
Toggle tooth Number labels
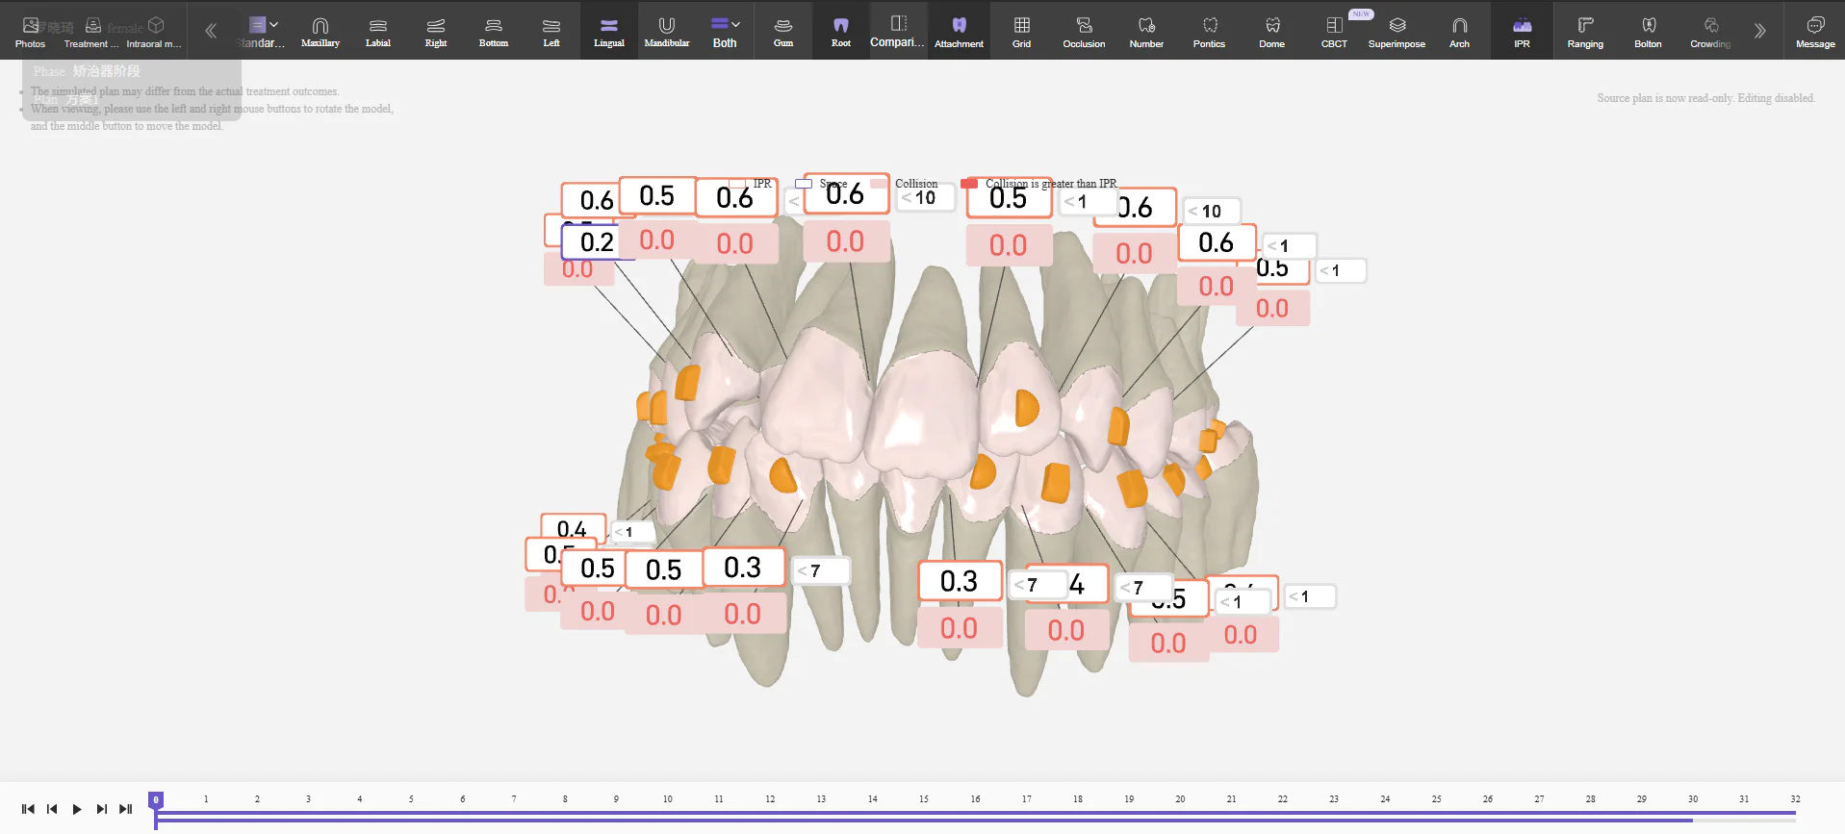point(1146,32)
